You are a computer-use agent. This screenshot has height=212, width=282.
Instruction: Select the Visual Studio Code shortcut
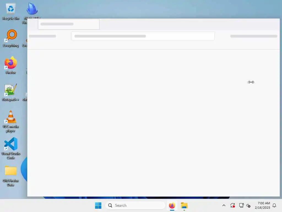[x=11, y=148]
